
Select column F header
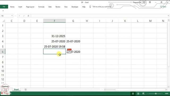coord(54,21)
